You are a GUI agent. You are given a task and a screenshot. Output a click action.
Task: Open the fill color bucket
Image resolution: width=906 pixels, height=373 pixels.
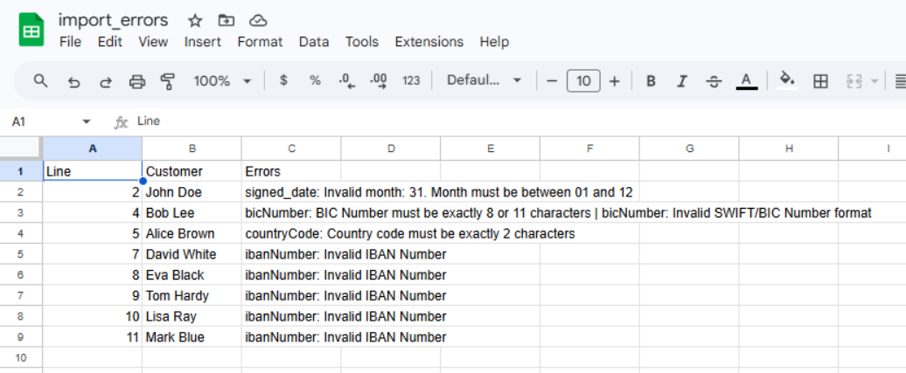point(787,80)
